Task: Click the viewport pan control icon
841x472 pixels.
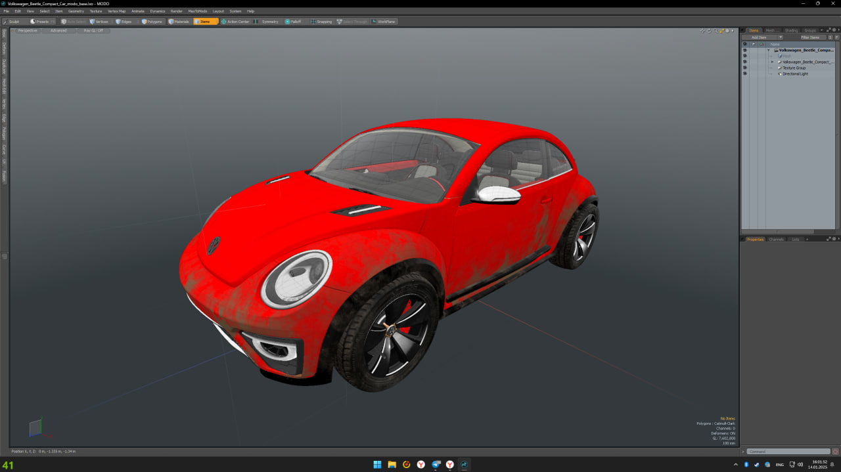Action: point(702,31)
